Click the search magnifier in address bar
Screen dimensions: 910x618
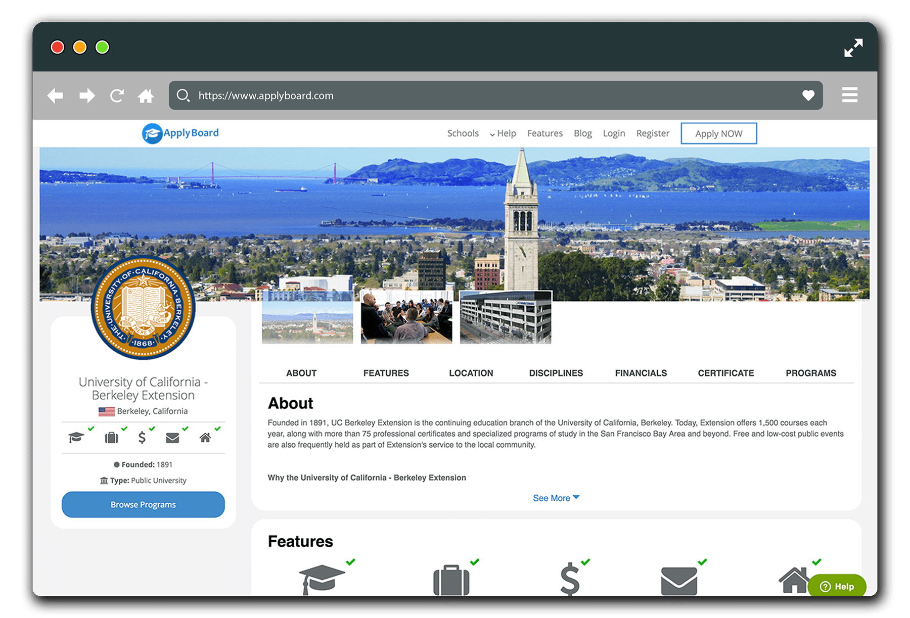pyautogui.click(x=183, y=96)
